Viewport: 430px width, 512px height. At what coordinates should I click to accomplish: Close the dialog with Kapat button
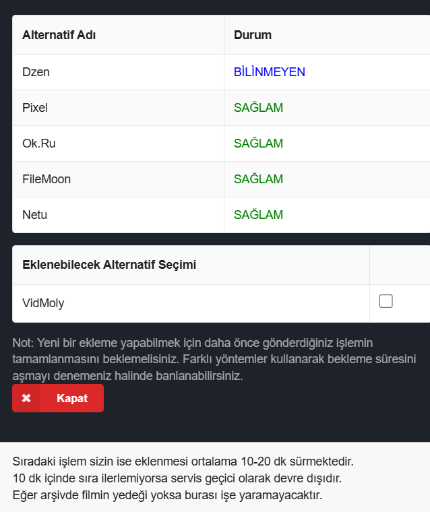coord(58,398)
